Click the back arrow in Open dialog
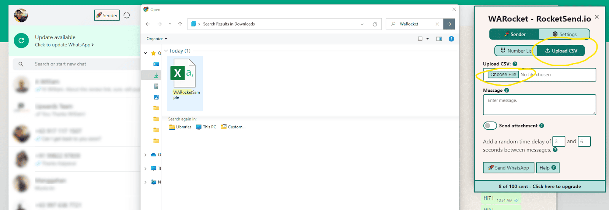609x210 pixels. coord(148,24)
